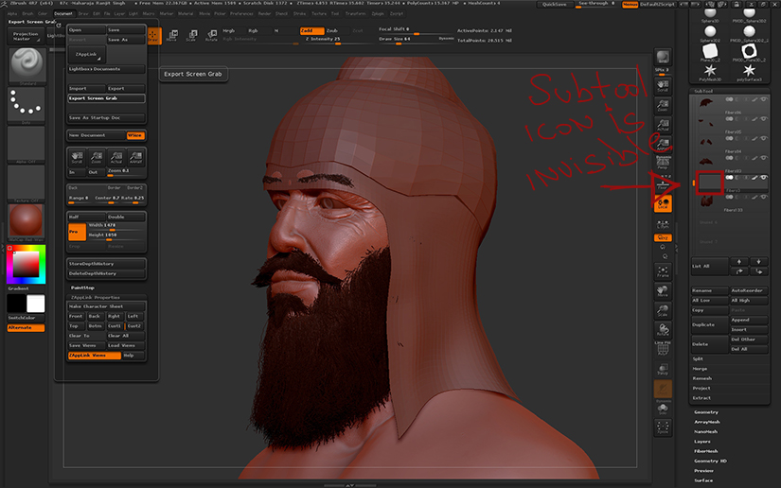Click the Move icon in right shelf
Viewport: 781px width, 488px height.
[663, 291]
